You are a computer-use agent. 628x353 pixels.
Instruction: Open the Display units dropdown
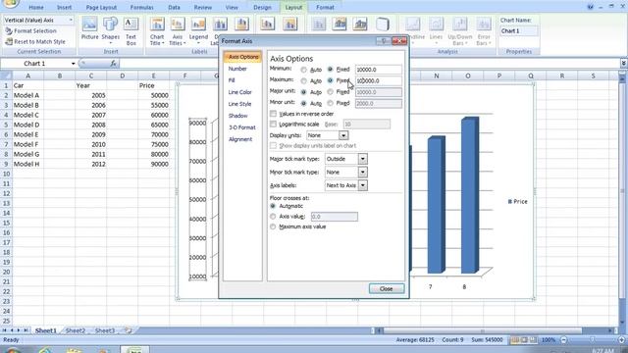tap(343, 135)
